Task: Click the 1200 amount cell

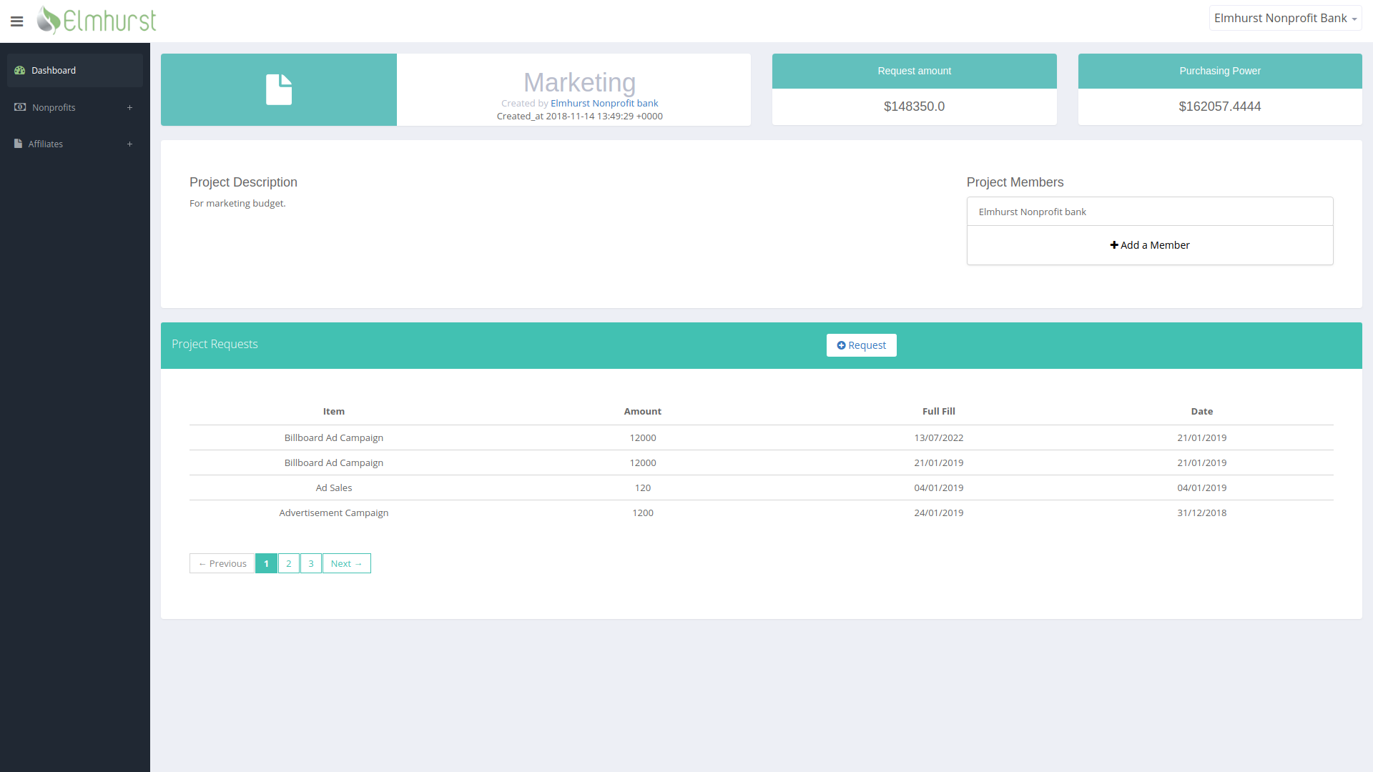Action: [643, 513]
